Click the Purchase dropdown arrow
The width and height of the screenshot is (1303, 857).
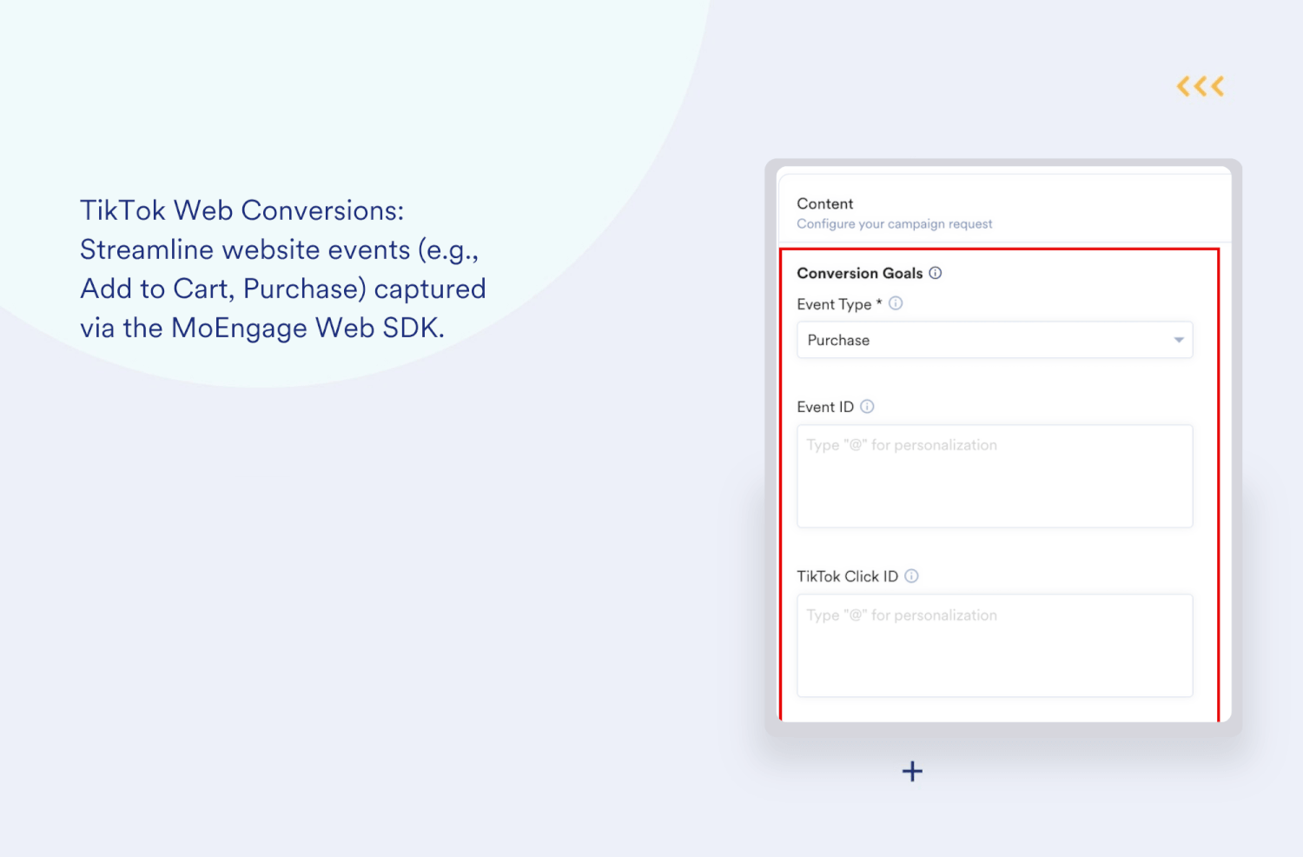[1179, 340]
